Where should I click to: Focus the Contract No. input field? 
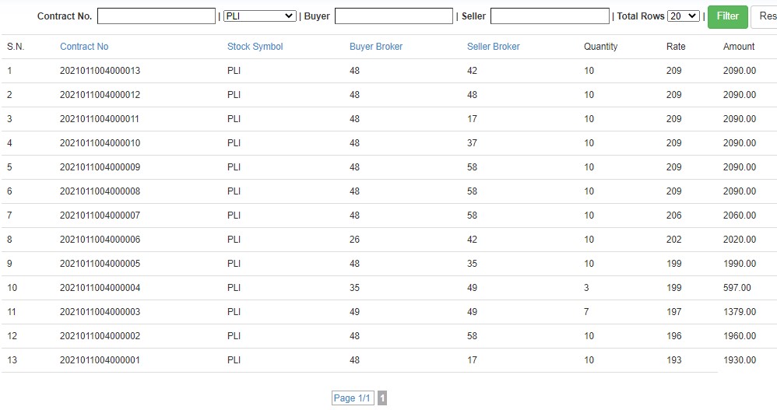point(156,16)
